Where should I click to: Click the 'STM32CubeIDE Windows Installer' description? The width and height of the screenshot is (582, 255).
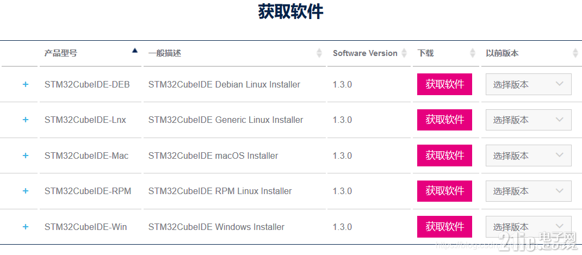[216, 227]
